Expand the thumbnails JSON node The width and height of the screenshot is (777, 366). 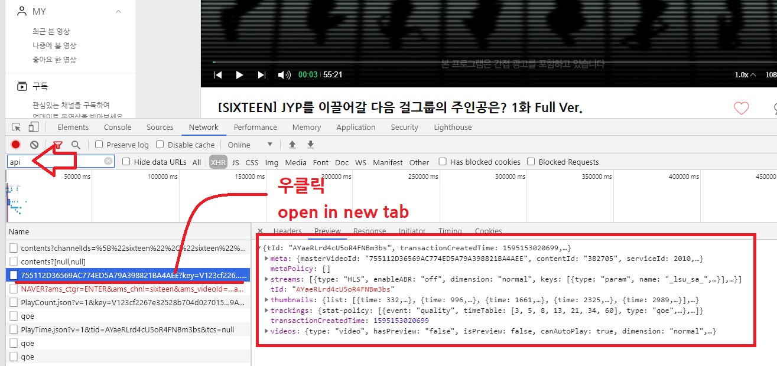tap(266, 300)
